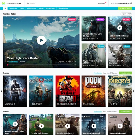Click views eye icon on Crysis post
135x135 pixels.
click(84, 66)
